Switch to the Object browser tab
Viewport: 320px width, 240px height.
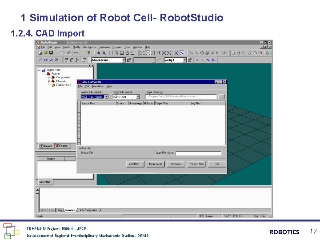tap(46, 146)
